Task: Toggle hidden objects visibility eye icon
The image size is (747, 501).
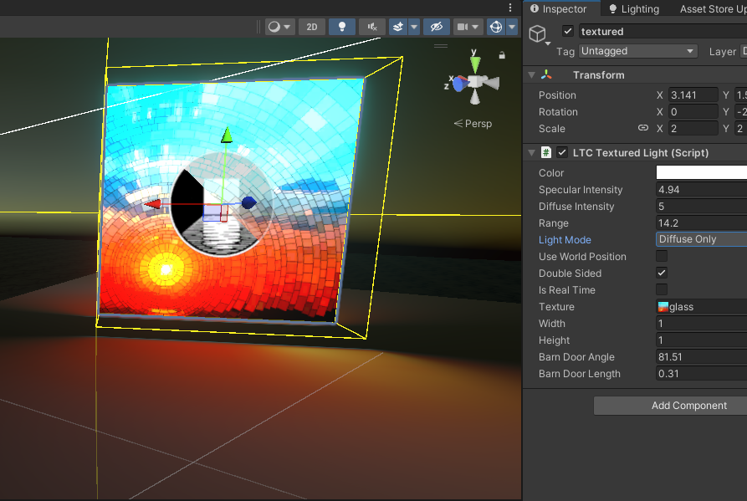Action: pos(436,27)
